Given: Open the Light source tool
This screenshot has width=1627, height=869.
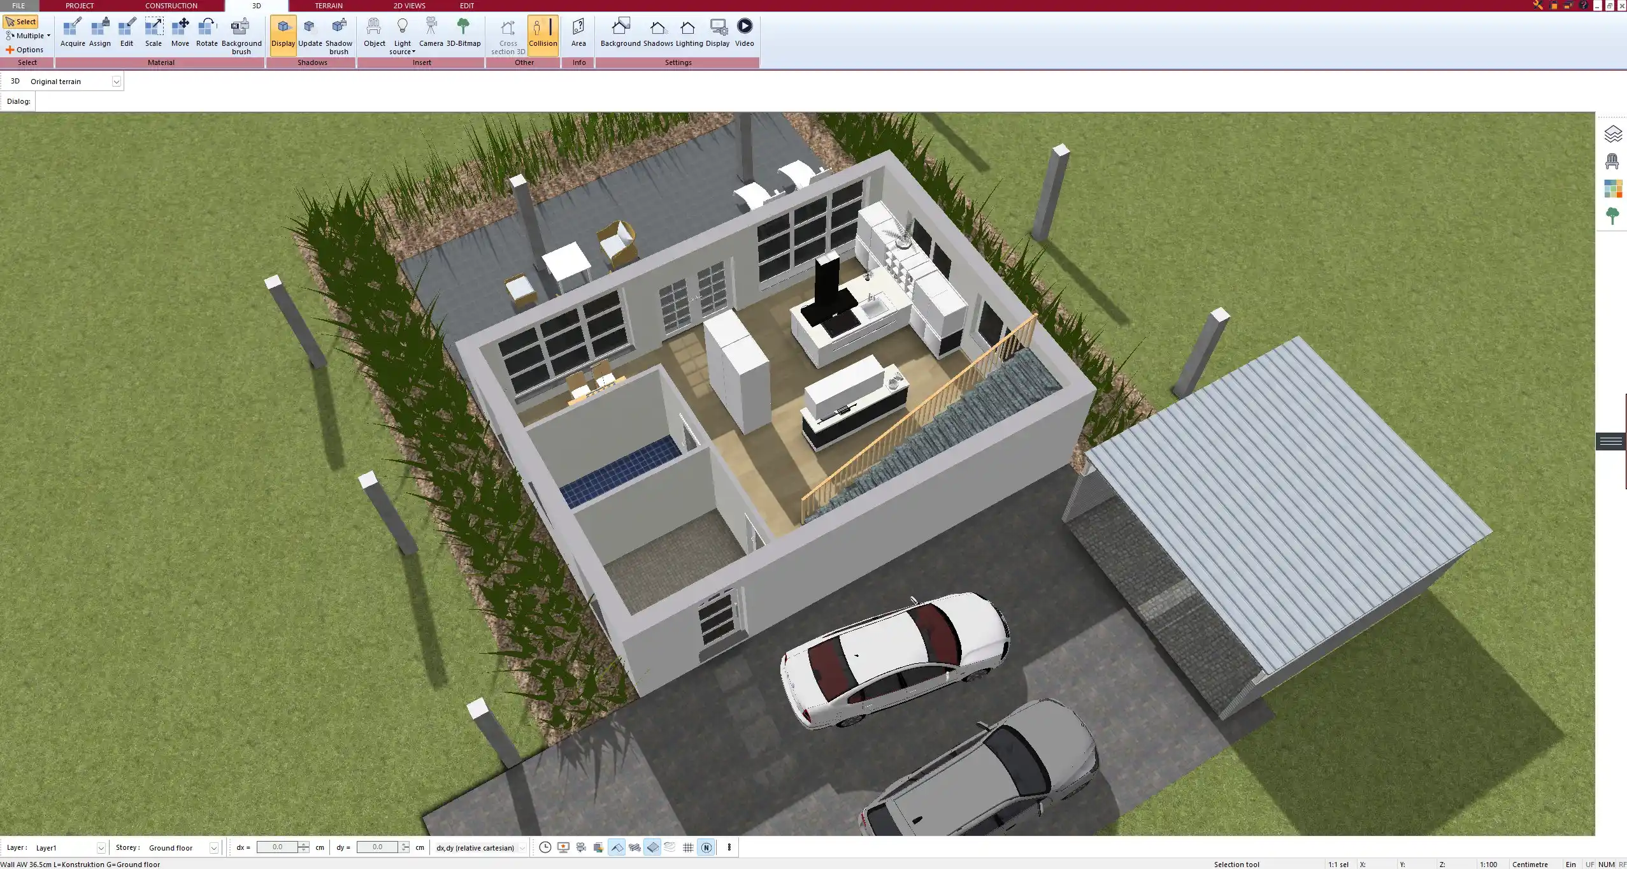Looking at the screenshot, I should 403,33.
